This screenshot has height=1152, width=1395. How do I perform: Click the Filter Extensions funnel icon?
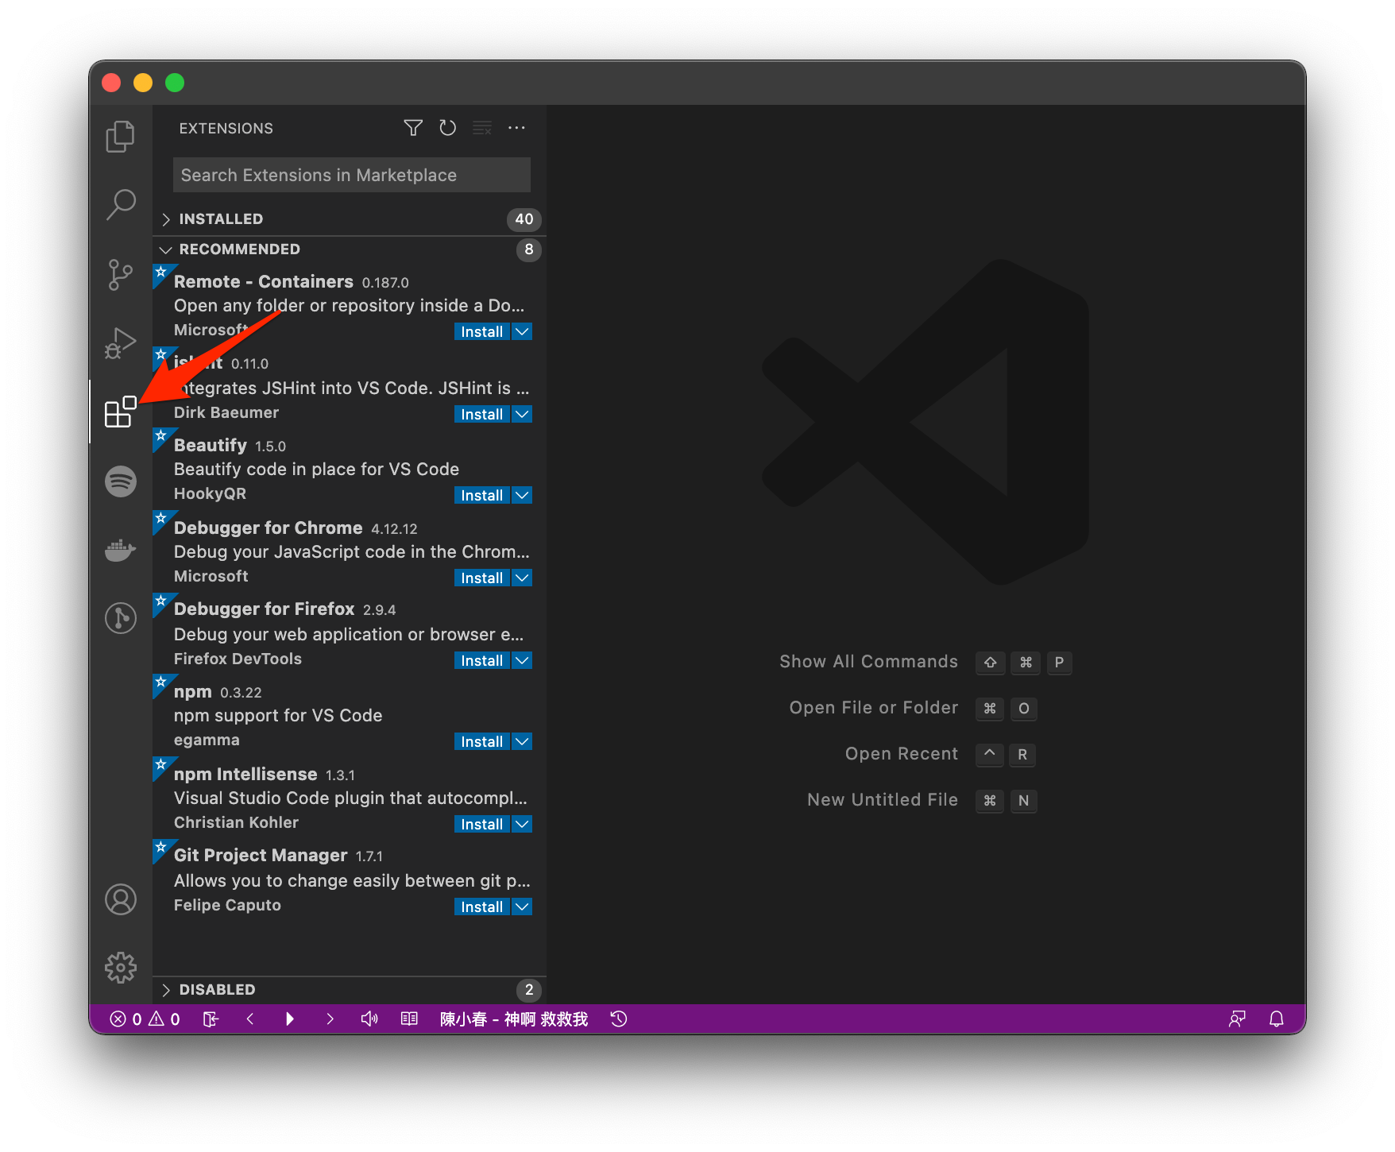coord(413,128)
